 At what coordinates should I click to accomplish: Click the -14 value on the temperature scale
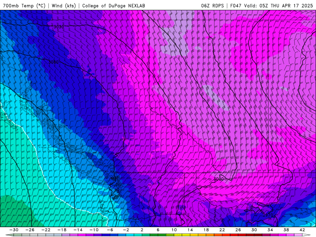point(78,230)
